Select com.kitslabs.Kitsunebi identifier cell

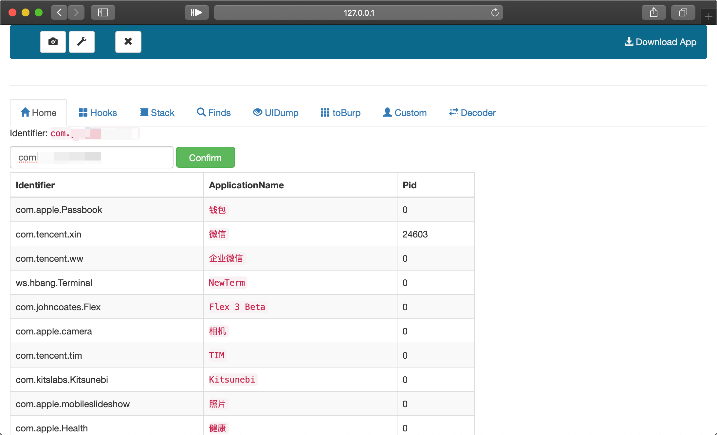pos(107,380)
